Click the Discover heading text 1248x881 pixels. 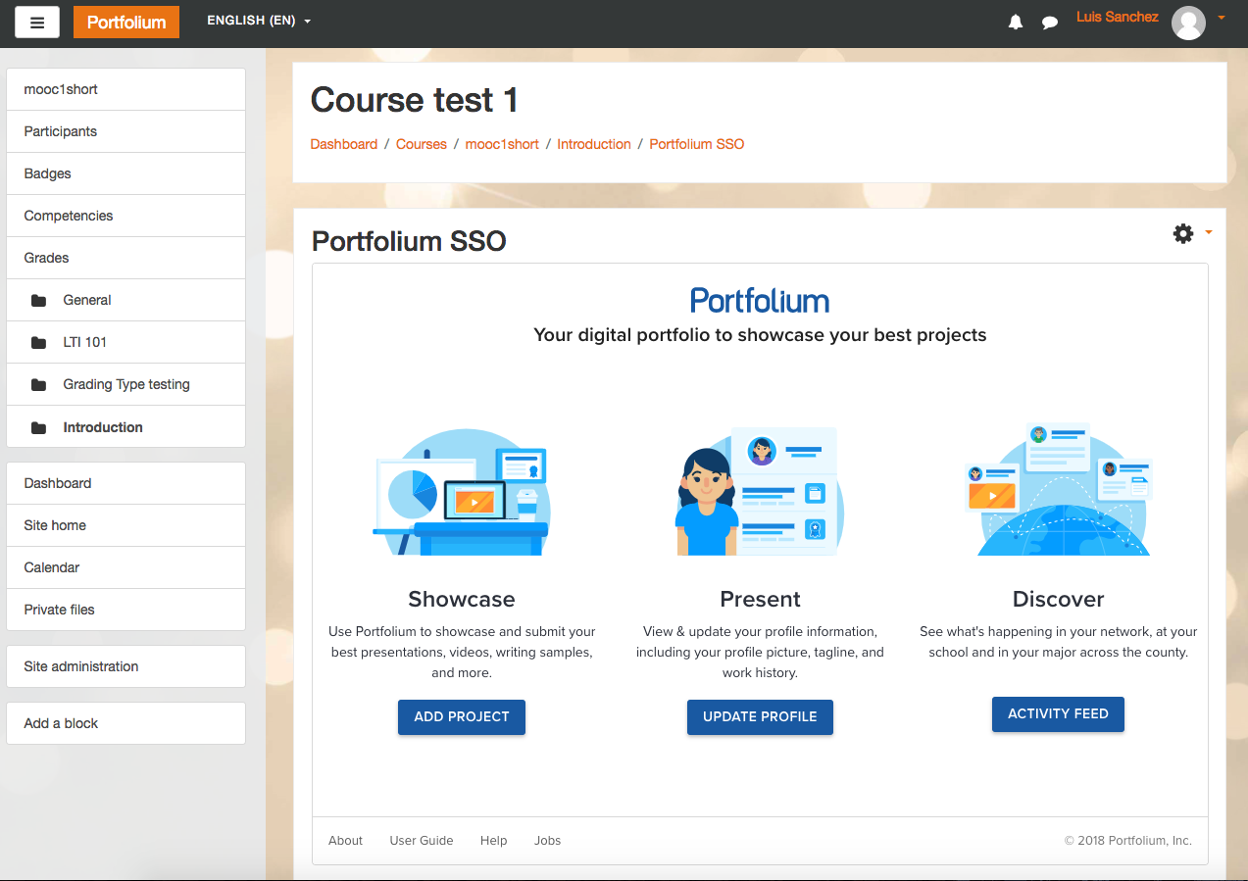[1058, 599]
